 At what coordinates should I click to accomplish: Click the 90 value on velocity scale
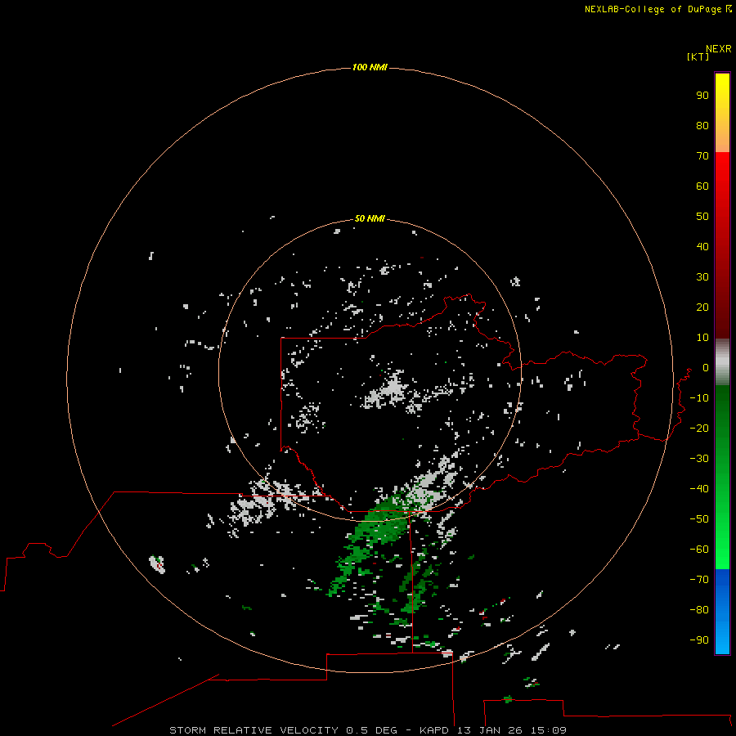(702, 96)
